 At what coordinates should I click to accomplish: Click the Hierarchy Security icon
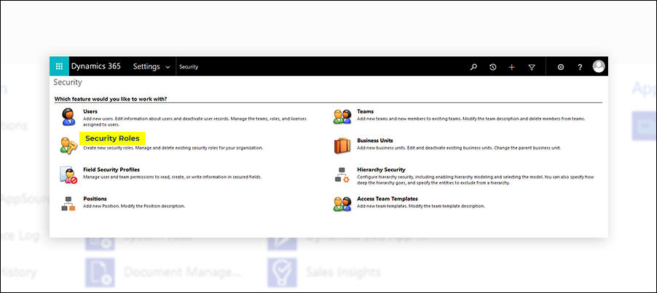pos(342,175)
